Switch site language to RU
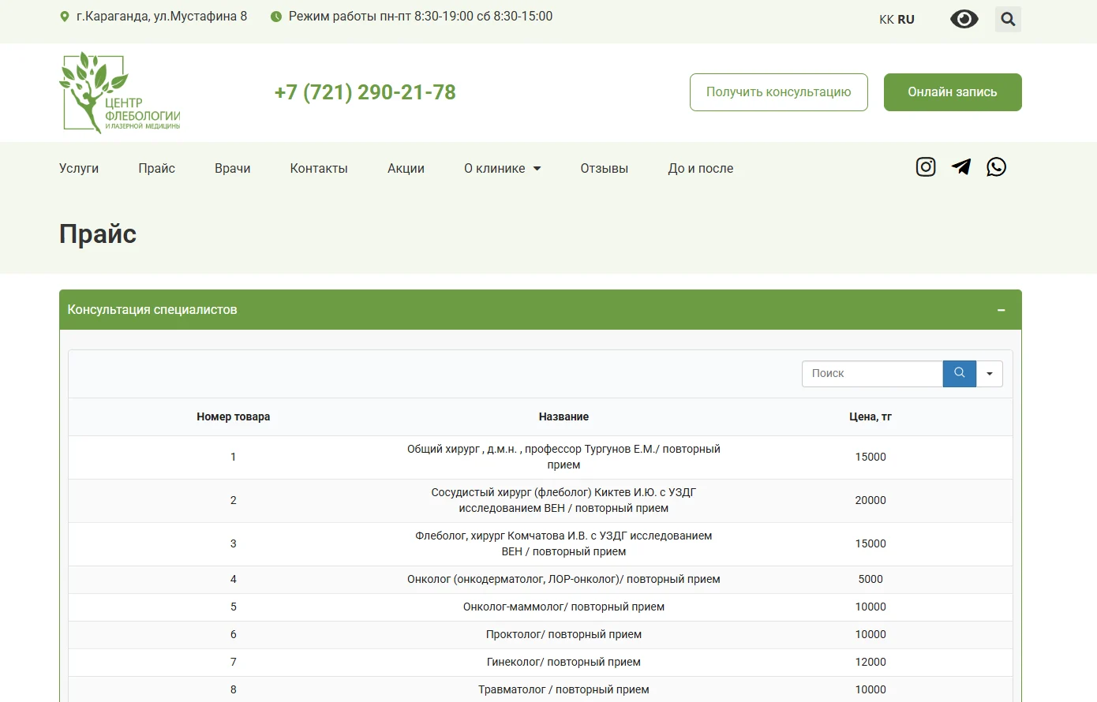The height and width of the screenshot is (702, 1097). 906,20
